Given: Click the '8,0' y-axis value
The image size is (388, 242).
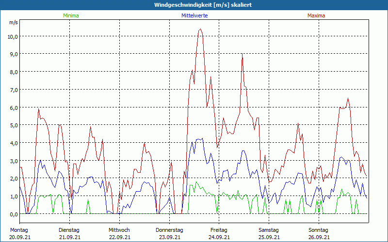Looking at the screenshot, I should click(14, 72).
